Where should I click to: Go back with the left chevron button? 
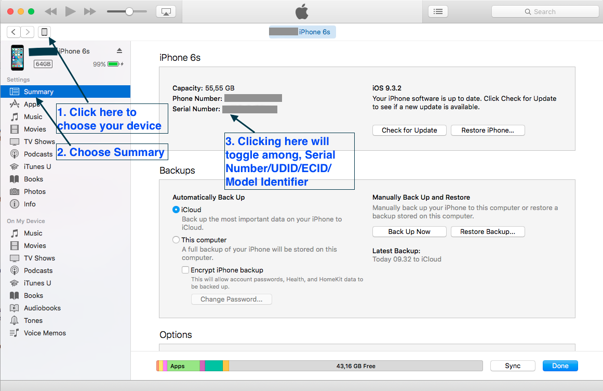pos(14,32)
